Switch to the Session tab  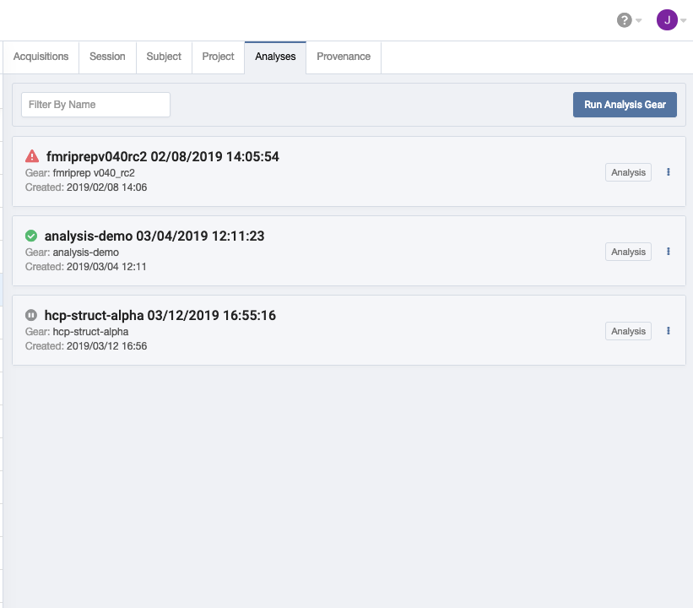tap(107, 57)
